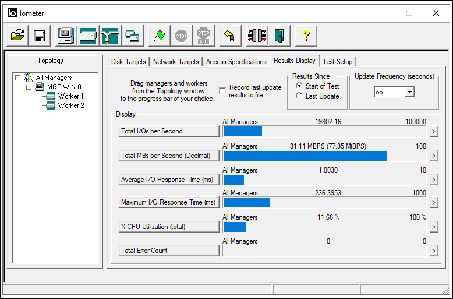The width and height of the screenshot is (453, 299).
Task: Enable Record last update results to file
Action: pos(222,91)
